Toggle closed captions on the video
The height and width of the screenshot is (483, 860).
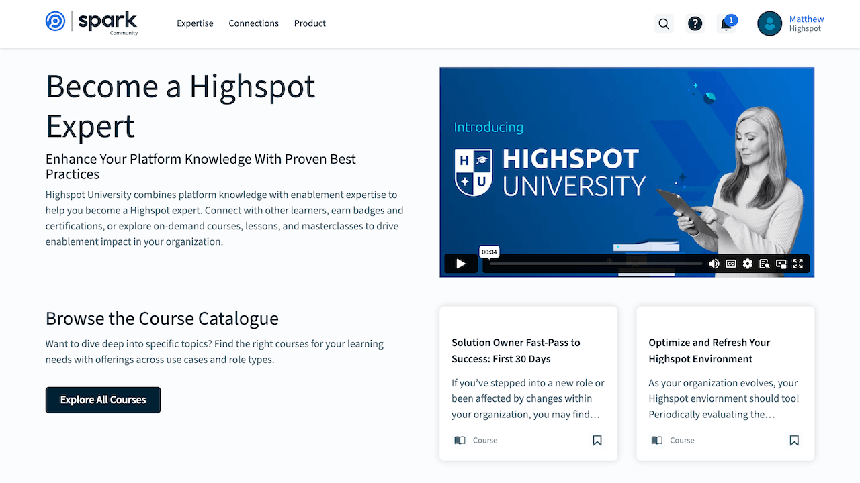731,264
